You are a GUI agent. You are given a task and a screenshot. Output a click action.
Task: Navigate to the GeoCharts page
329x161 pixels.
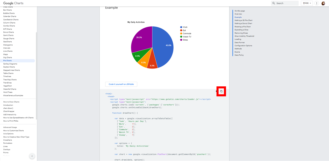pyautogui.click(x=7, y=41)
